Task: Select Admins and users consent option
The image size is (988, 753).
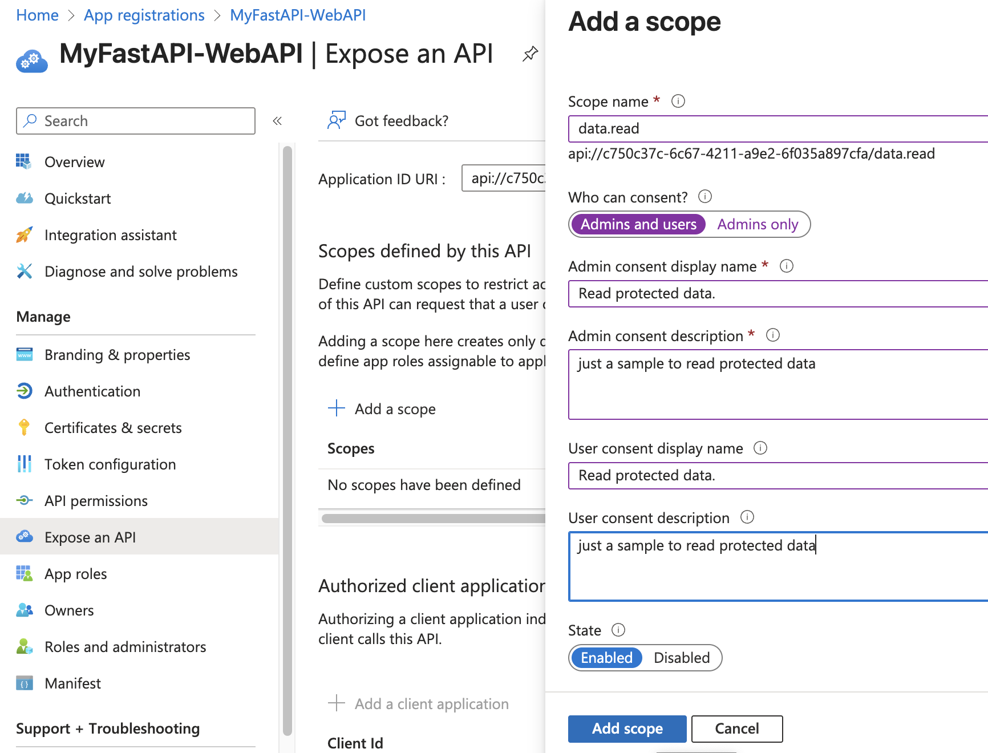Action: click(x=638, y=225)
